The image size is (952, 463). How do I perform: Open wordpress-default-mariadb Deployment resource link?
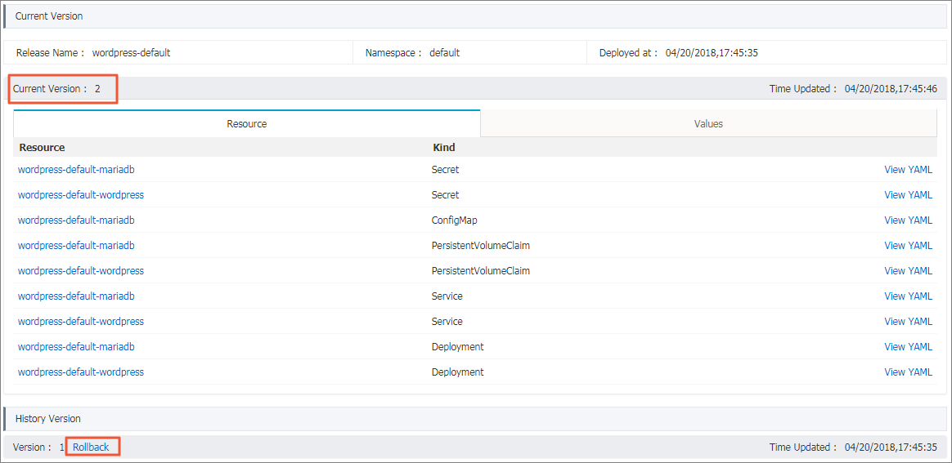(77, 347)
